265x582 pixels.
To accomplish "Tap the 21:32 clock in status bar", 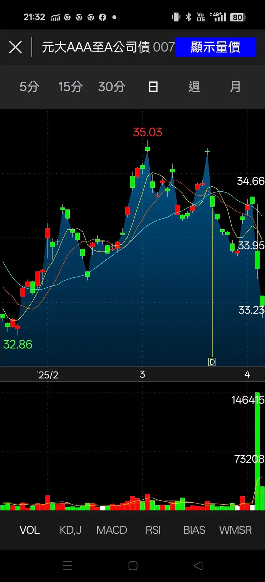I will pyautogui.click(x=34, y=17).
